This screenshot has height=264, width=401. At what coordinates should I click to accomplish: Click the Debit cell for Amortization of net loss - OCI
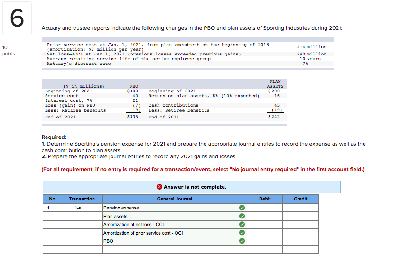coord(265,225)
